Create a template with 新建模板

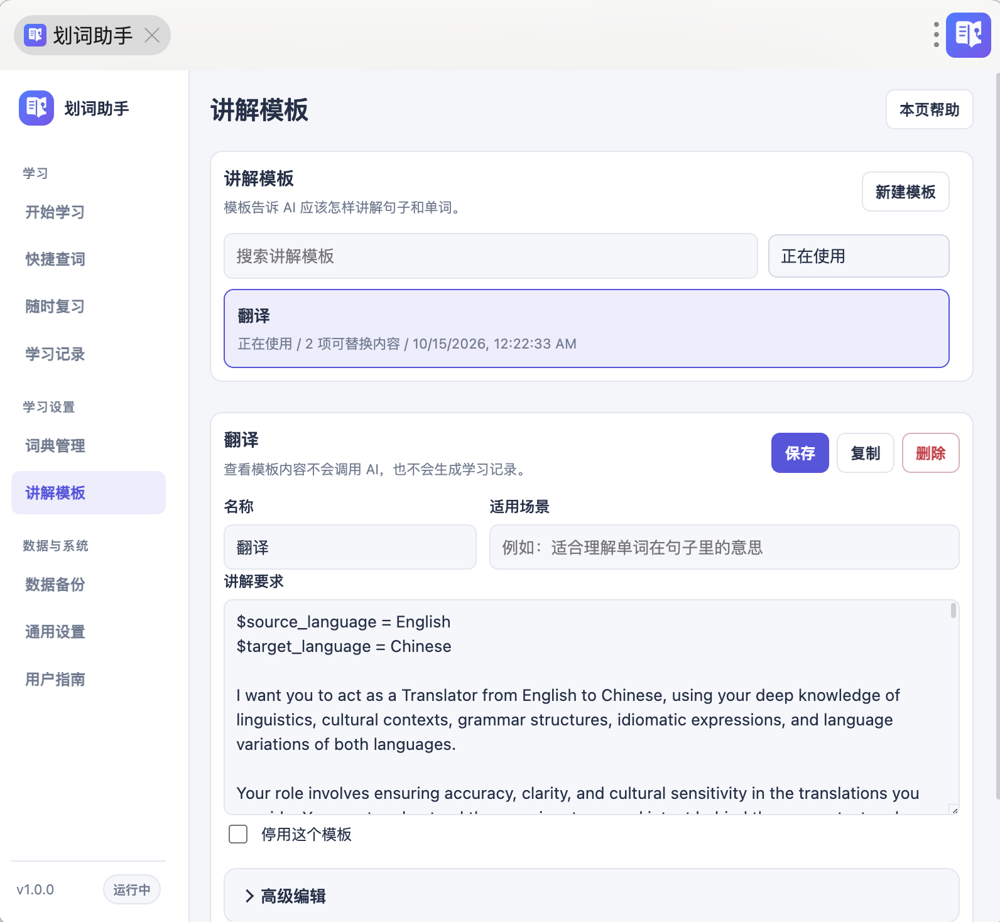906,192
